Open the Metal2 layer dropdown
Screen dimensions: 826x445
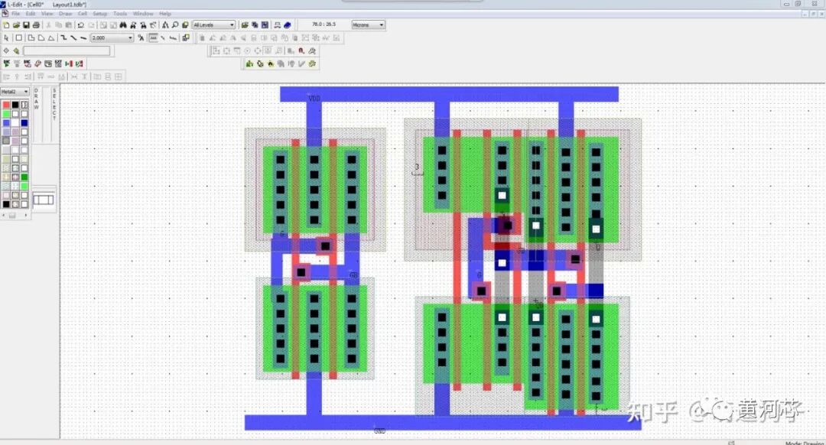15,92
